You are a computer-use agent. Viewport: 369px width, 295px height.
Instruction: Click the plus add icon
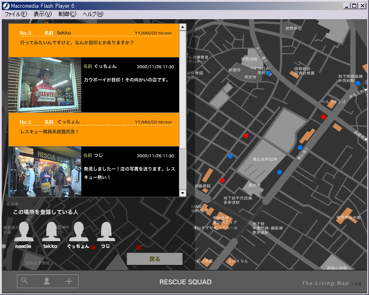click(x=69, y=281)
